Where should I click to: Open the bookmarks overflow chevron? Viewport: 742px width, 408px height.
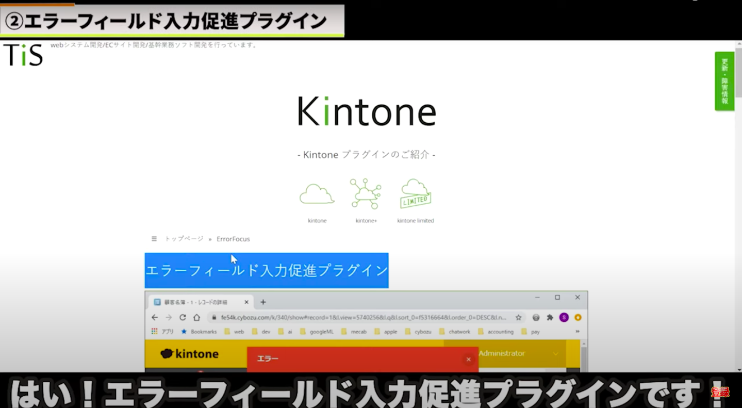pos(577,332)
